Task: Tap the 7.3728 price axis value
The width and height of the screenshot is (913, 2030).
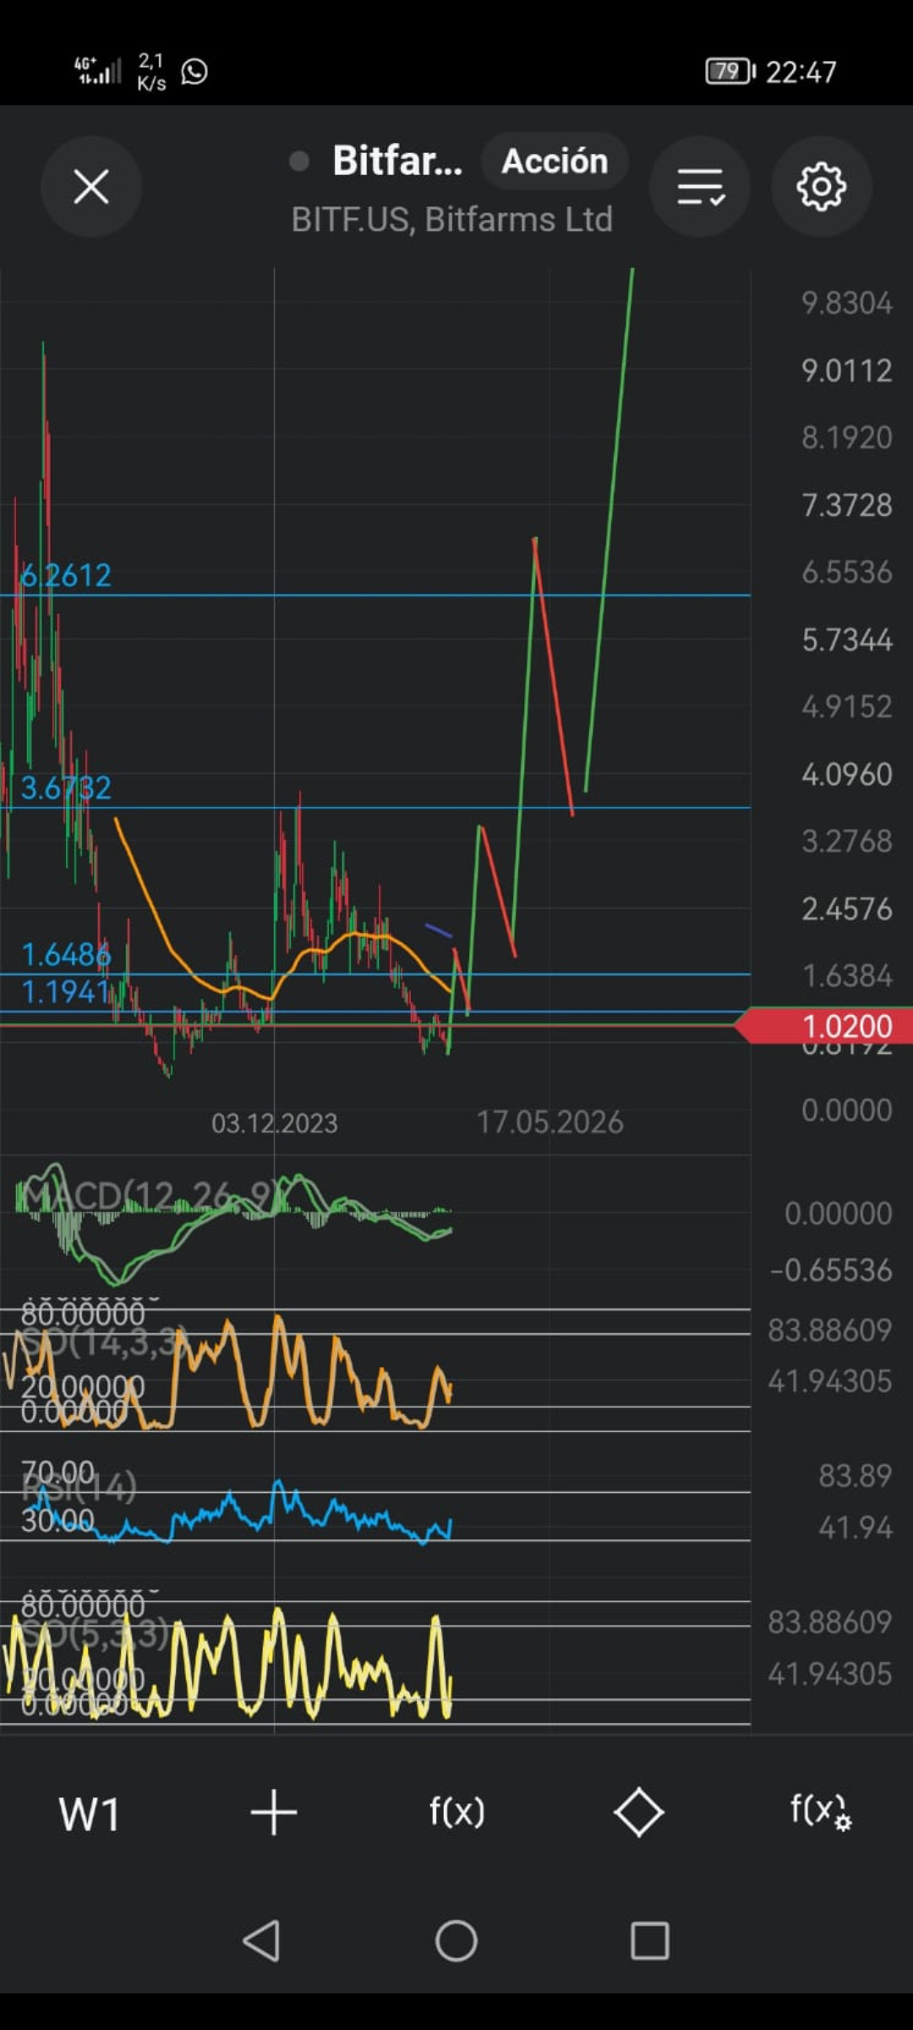Action: [x=846, y=505]
